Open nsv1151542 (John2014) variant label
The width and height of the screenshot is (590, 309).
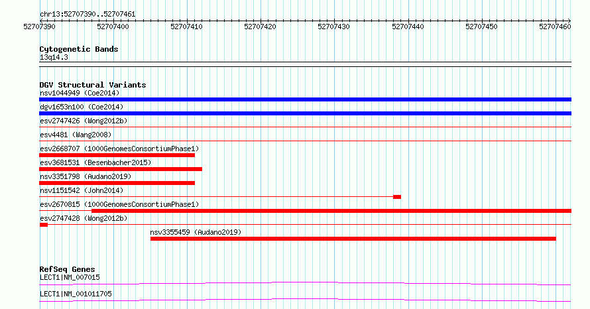pos(82,190)
